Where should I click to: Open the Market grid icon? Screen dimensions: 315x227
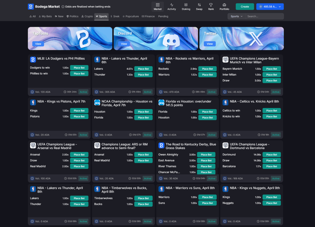pyautogui.click(x=158, y=5)
